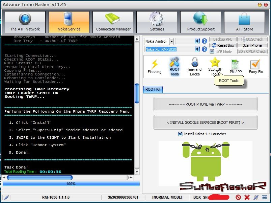Minimize the Advance Turbo Flasher window
The height and width of the screenshot is (203, 271).
click(260, 5)
